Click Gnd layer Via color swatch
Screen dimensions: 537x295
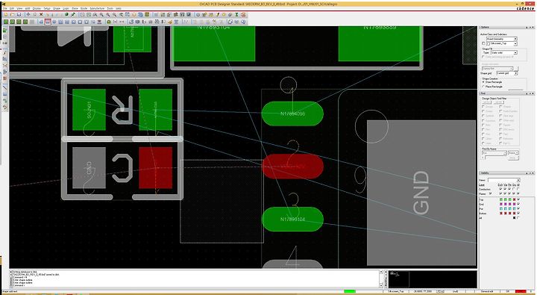[x=505, y=204]
